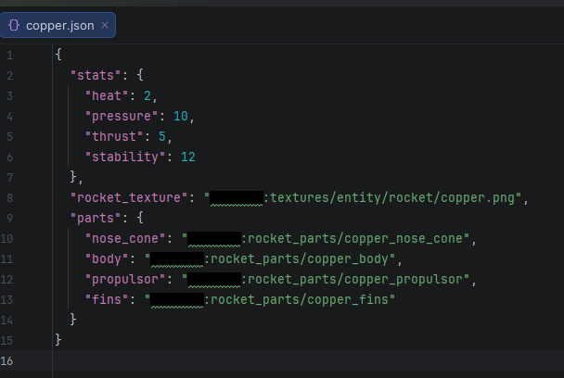Click line number 8 in gutter
This screenshot has height=378, width=564.
point(9,198)
